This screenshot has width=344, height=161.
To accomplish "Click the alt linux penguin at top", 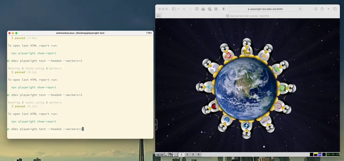I will point(246,48).
